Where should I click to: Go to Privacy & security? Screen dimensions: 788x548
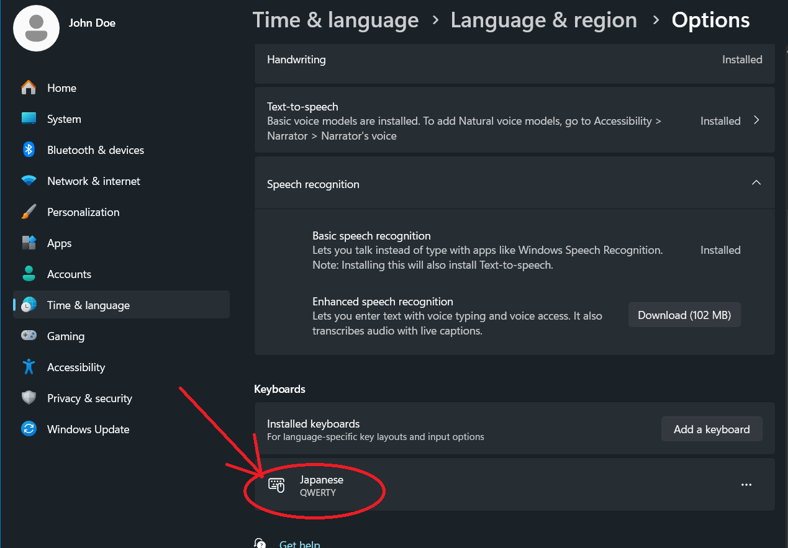122,398
